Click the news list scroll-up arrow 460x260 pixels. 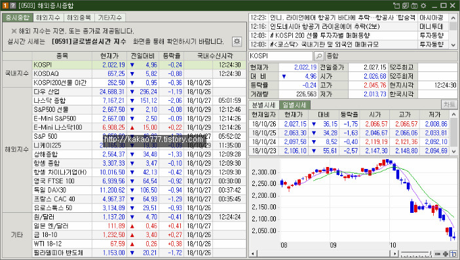point(453,18)
